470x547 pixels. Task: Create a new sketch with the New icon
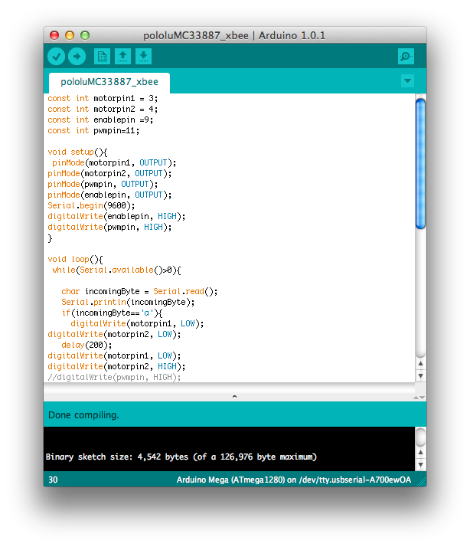[102, 57]
